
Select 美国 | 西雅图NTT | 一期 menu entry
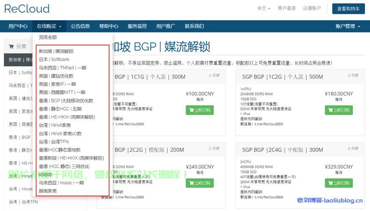click(62, 92)
